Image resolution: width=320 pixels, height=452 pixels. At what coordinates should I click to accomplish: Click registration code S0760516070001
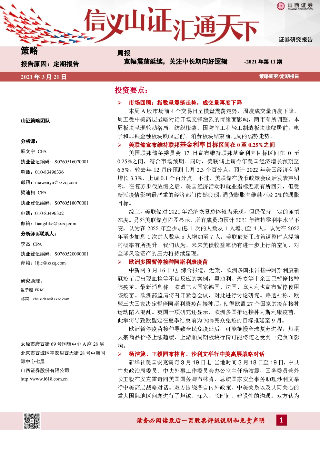pyautogui.click(x=72, y=162)
